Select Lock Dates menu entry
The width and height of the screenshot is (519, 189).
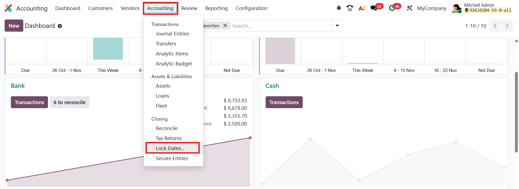pos(170,148)
